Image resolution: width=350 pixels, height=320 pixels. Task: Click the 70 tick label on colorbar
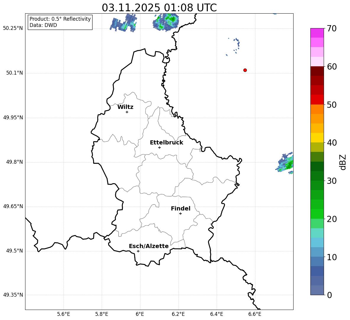coord(332,28)
